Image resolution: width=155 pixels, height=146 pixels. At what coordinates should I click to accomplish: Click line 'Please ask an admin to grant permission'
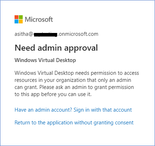pos(87,87)
